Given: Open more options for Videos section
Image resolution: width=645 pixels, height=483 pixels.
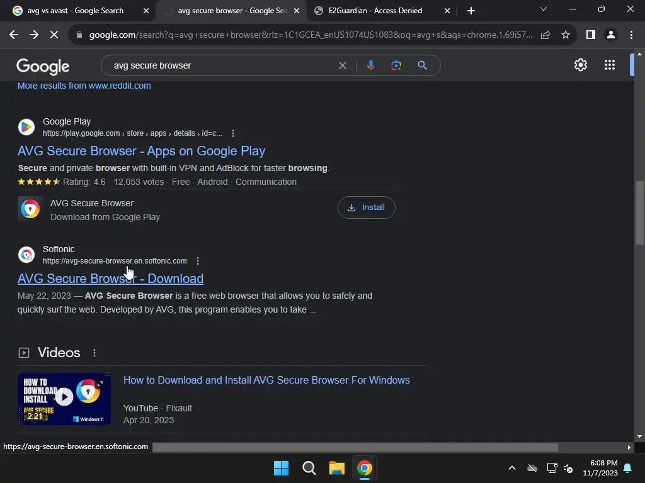Looking at the screenshot, I should (94, 353).
